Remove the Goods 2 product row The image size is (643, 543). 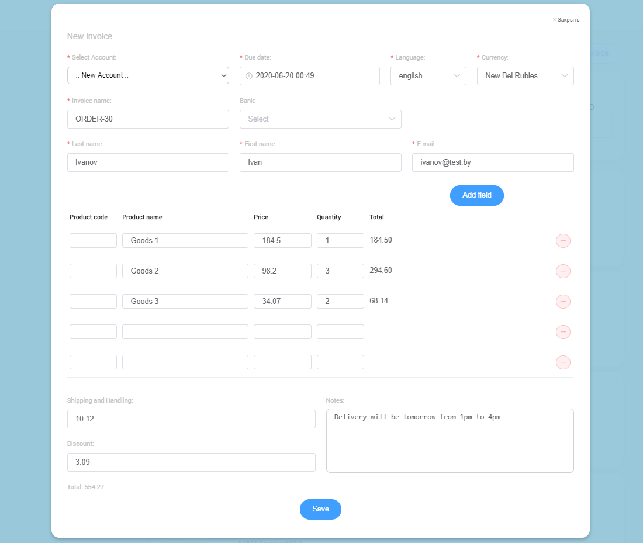(x=563, y=271)
